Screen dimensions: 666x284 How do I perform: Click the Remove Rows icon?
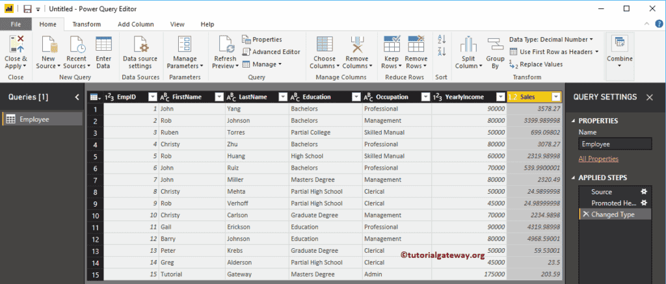click(x=416, y=44)
